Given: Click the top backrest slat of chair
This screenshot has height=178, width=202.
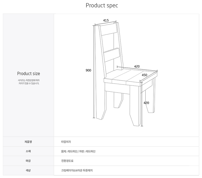Looking at the screenshot, I should 109,30.
